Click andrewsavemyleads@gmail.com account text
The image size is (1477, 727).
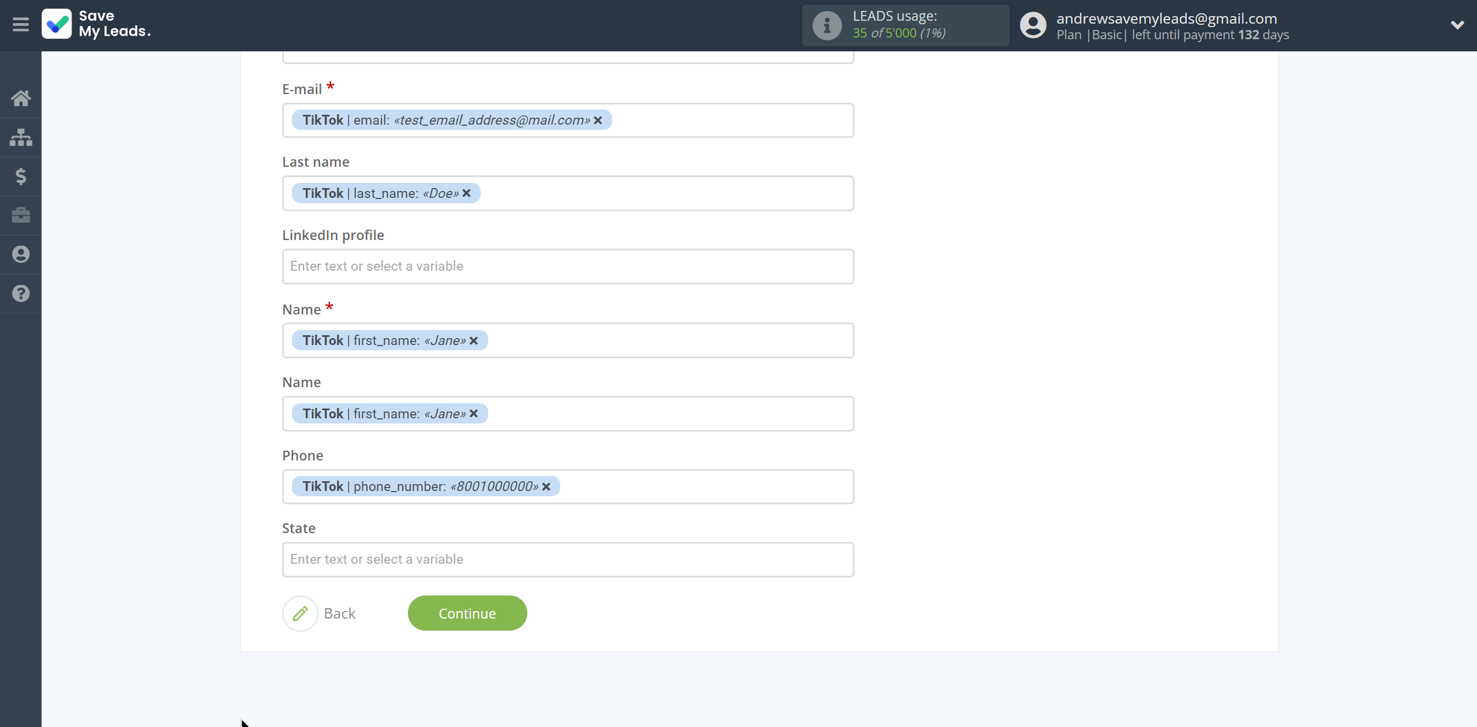click(x=1167, y=18)
